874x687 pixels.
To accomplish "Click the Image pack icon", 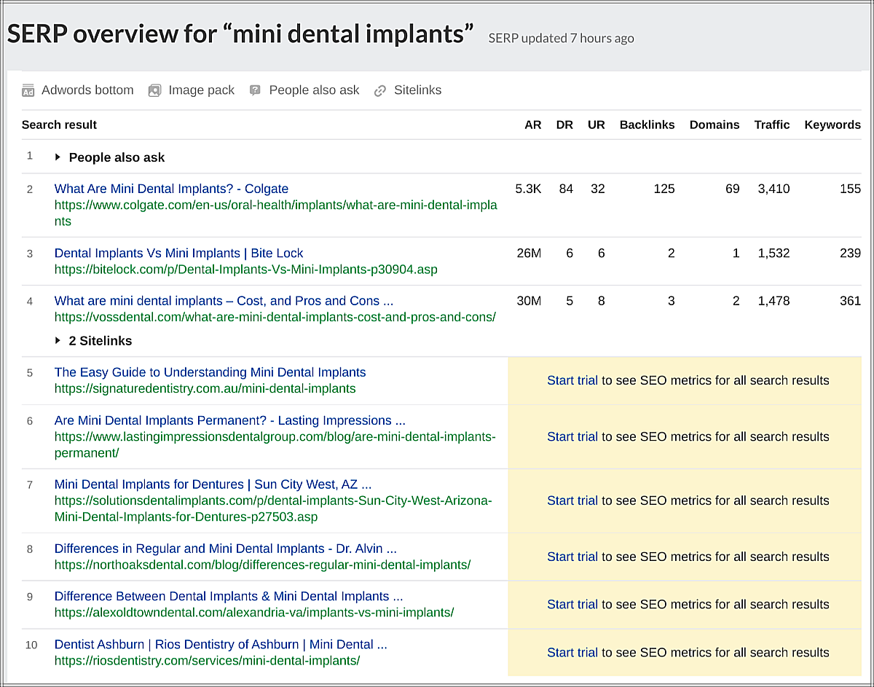I will click(x=154, y=91).
